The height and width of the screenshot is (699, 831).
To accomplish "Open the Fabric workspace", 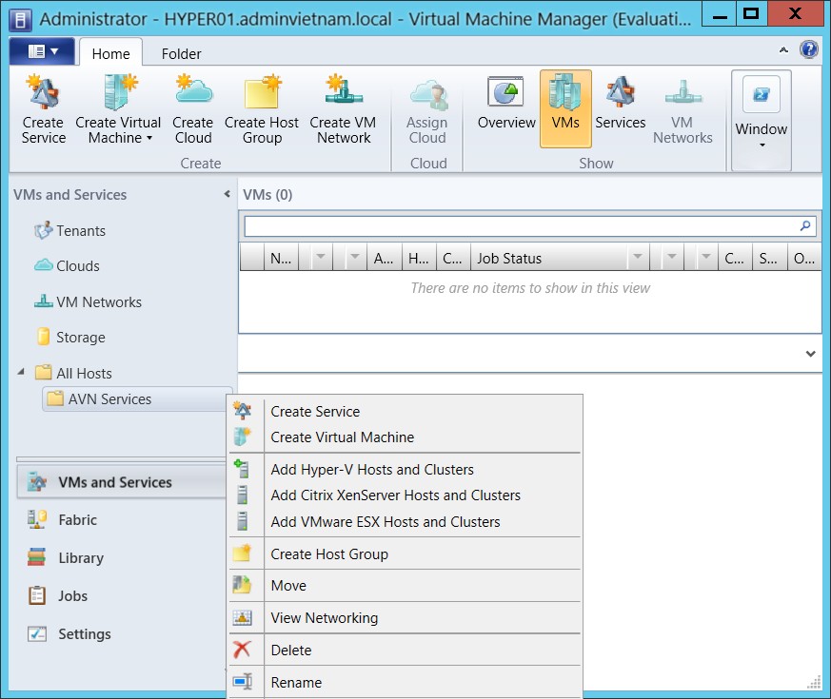I will coord(122,520).
